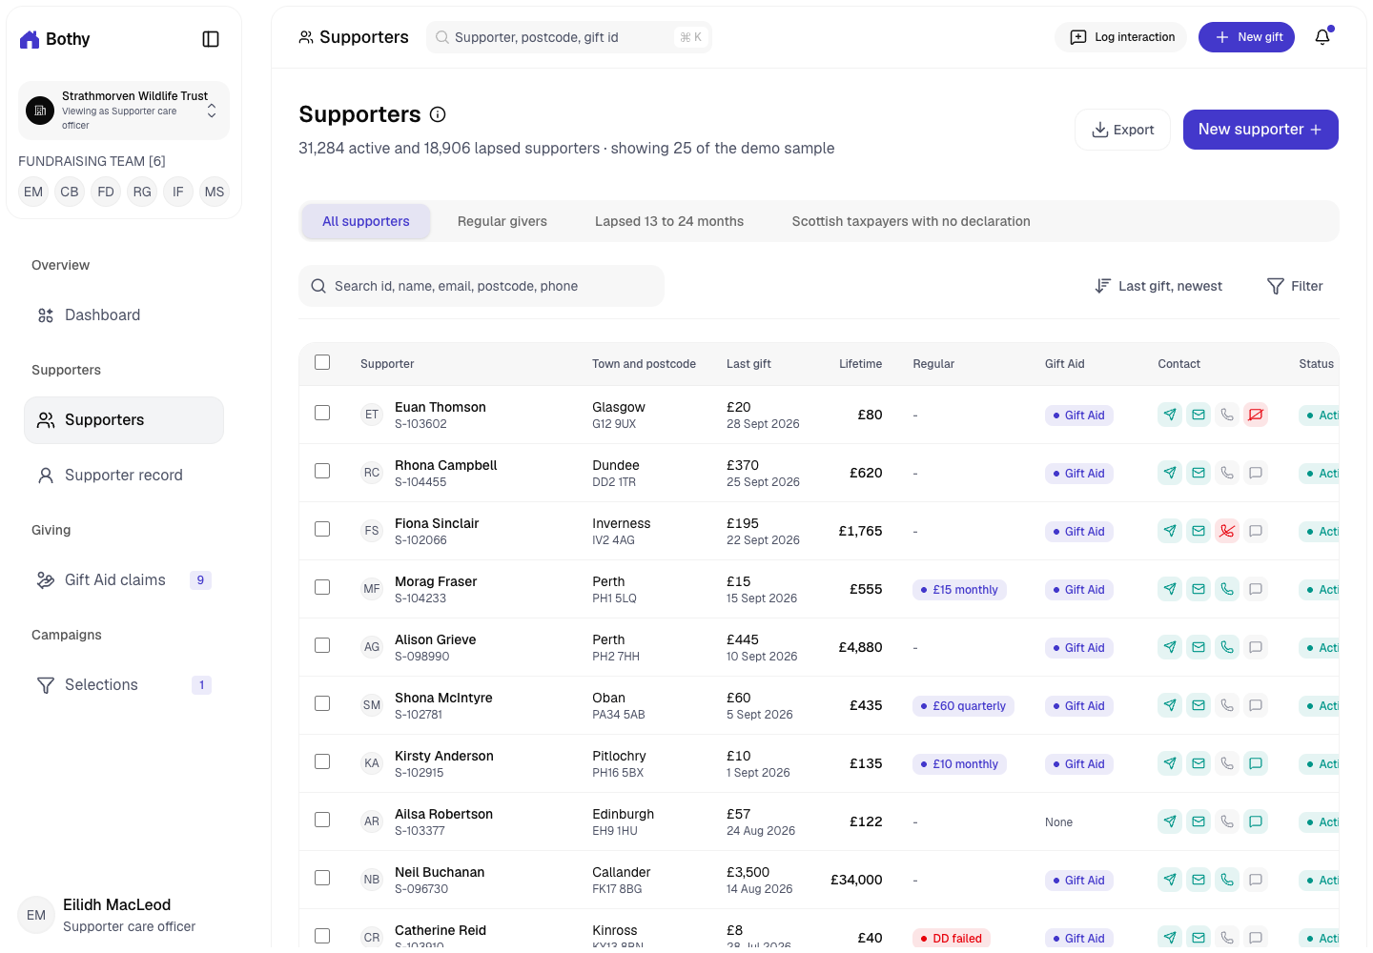Click the Bothy house logo
The image size is (1373, 953).
coord(30,39)
